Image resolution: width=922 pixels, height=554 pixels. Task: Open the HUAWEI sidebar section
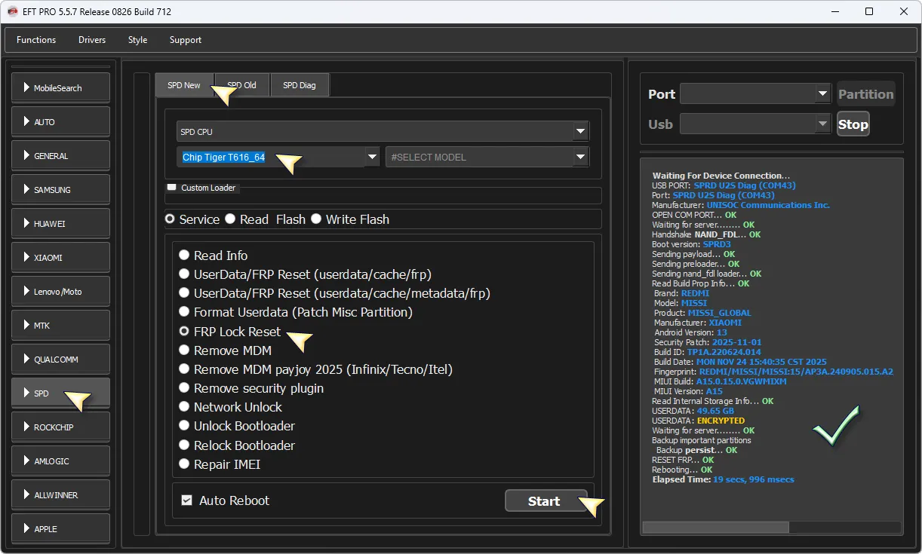pyautogui.click(x=61, y=223)
